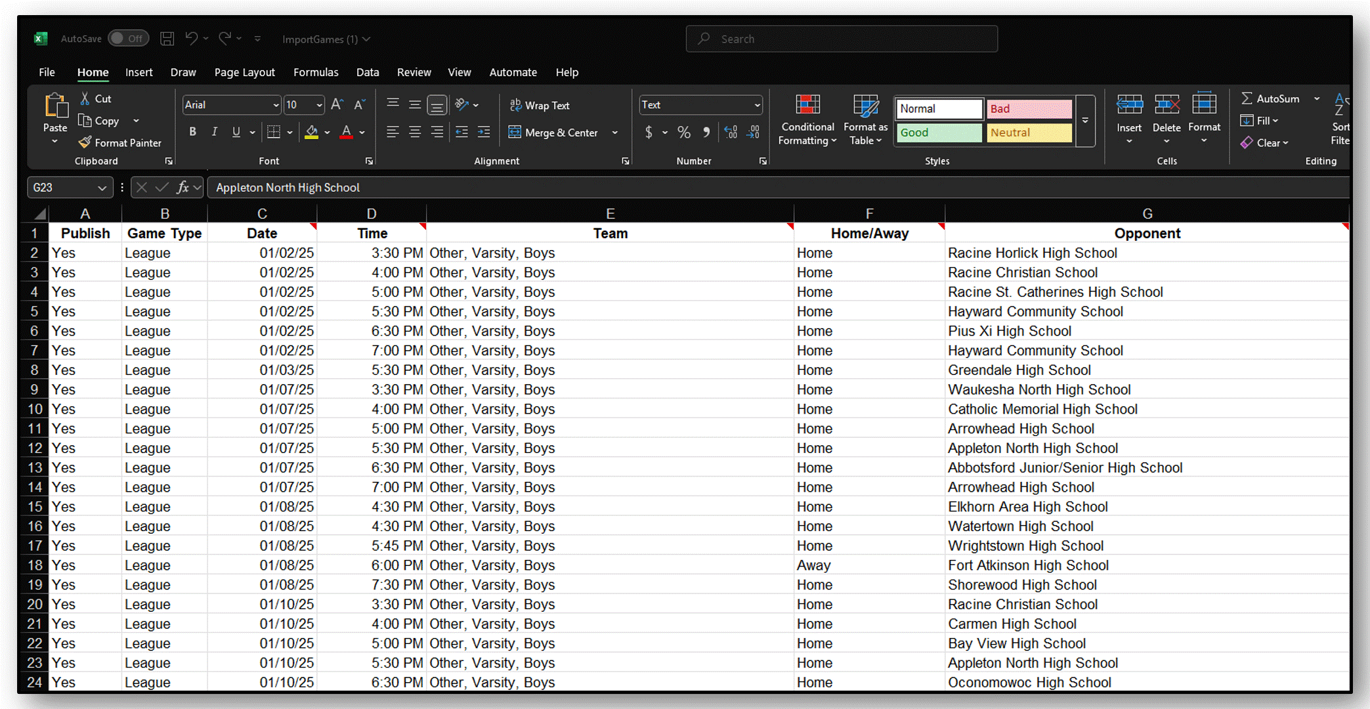Open the font name Arial dropdown

276,105
